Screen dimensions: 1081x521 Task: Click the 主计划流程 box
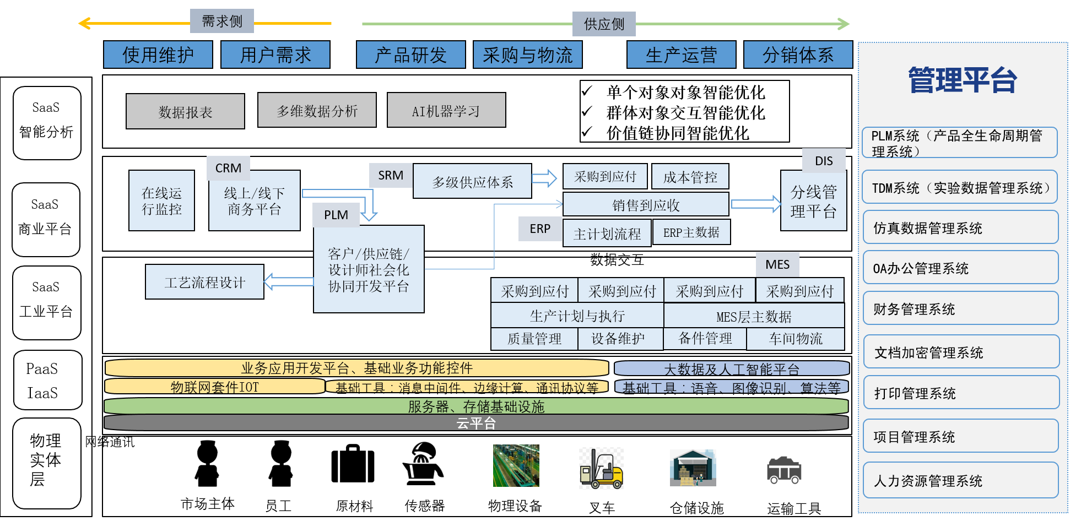click(x=607, y=233)
